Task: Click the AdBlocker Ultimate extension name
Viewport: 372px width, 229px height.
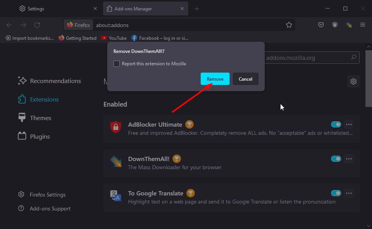Action: [x=155, y=125]
